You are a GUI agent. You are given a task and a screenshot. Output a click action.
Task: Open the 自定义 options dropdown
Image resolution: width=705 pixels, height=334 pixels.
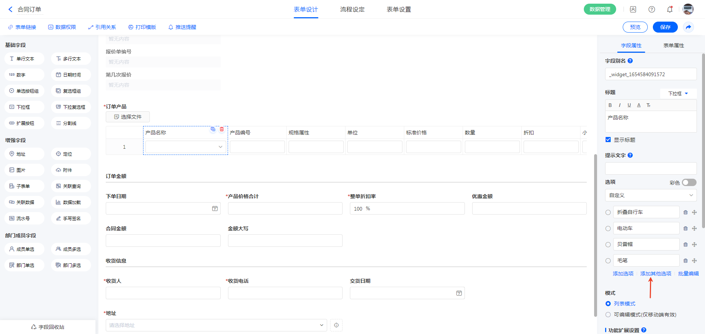coord(651,196)
